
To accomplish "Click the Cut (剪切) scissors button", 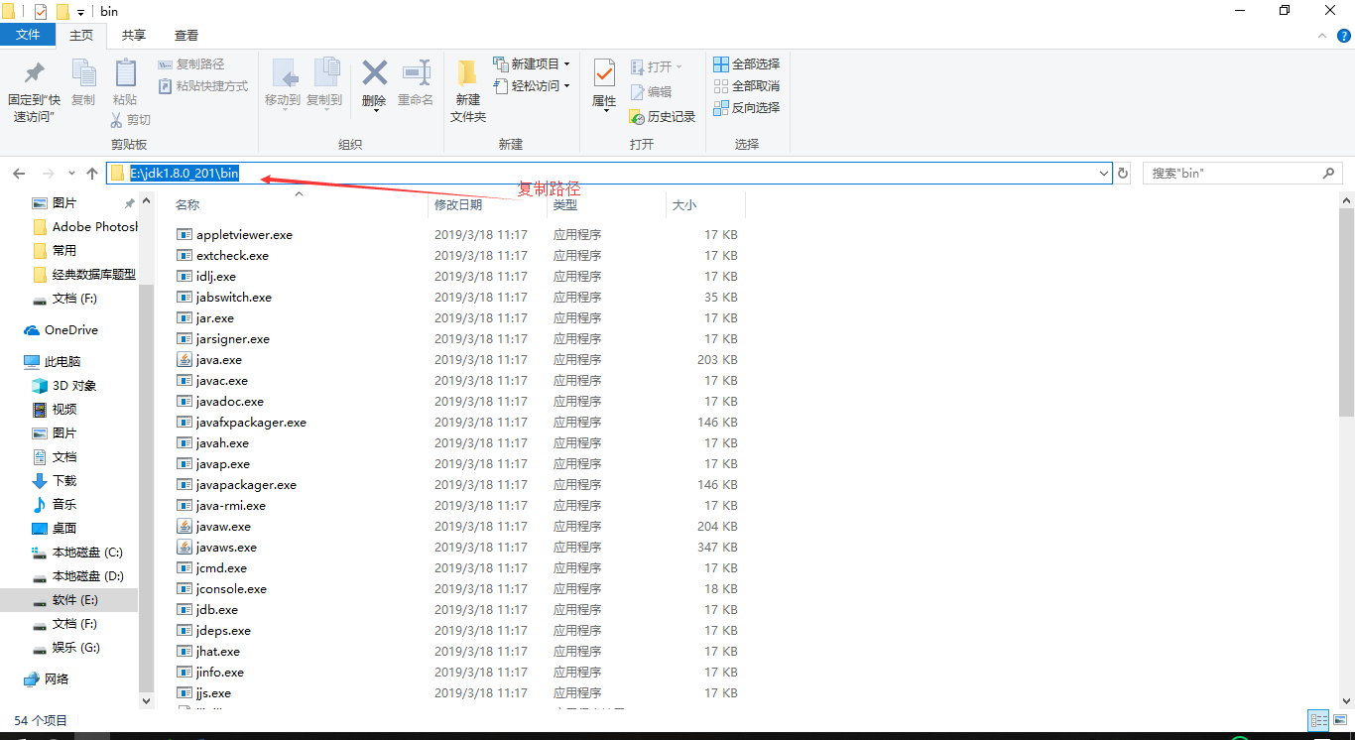I will click(x=130, y=120).
